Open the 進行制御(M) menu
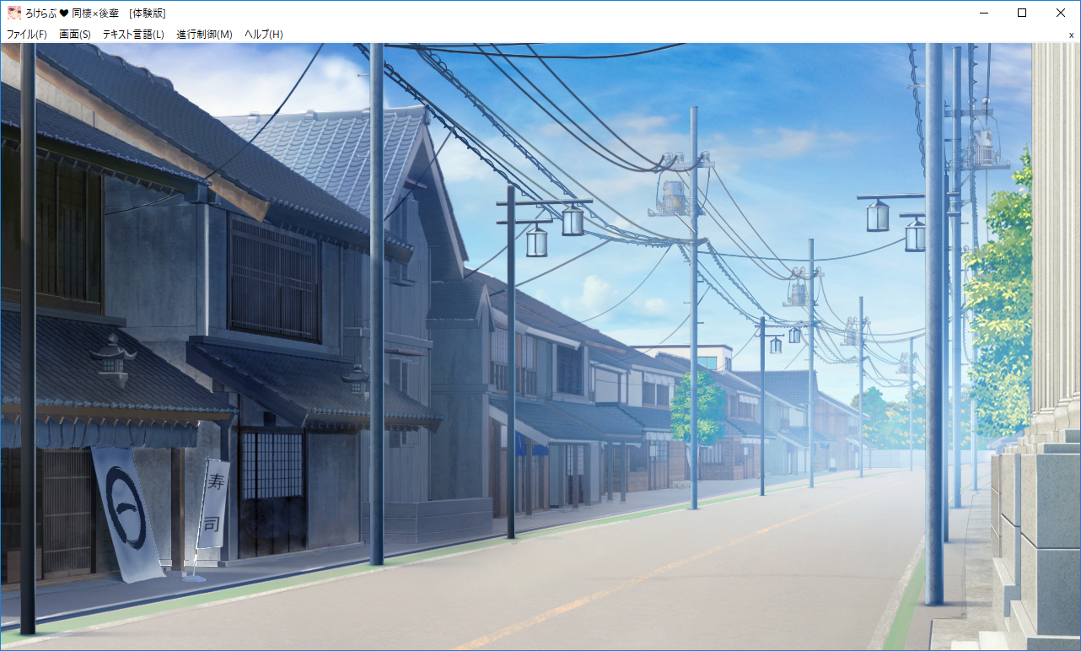 point(204,35)
